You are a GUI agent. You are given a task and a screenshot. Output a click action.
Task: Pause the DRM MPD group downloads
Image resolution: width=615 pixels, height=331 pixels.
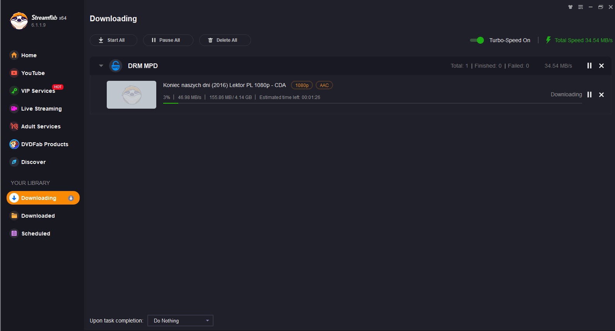click(x=589, y=66)
